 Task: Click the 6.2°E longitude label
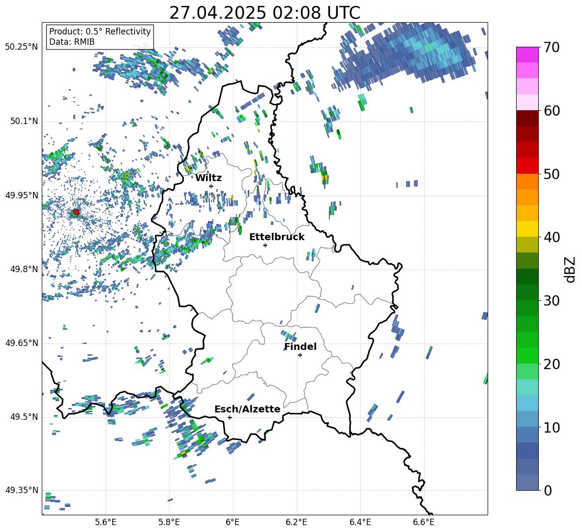296,522
